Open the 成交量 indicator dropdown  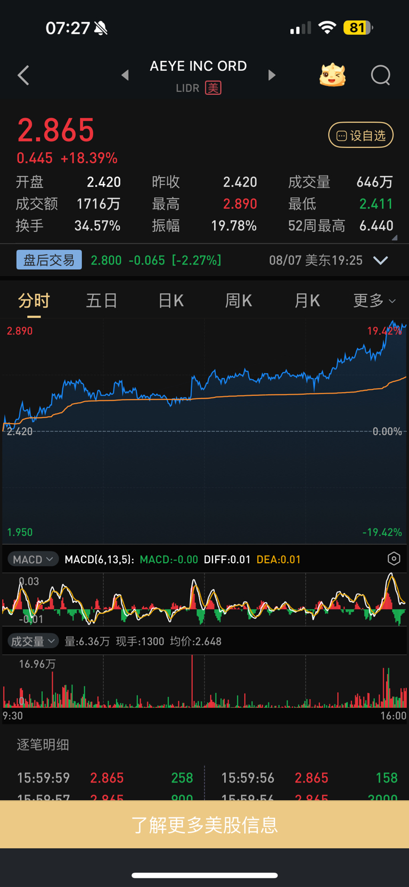coord(33,641)
